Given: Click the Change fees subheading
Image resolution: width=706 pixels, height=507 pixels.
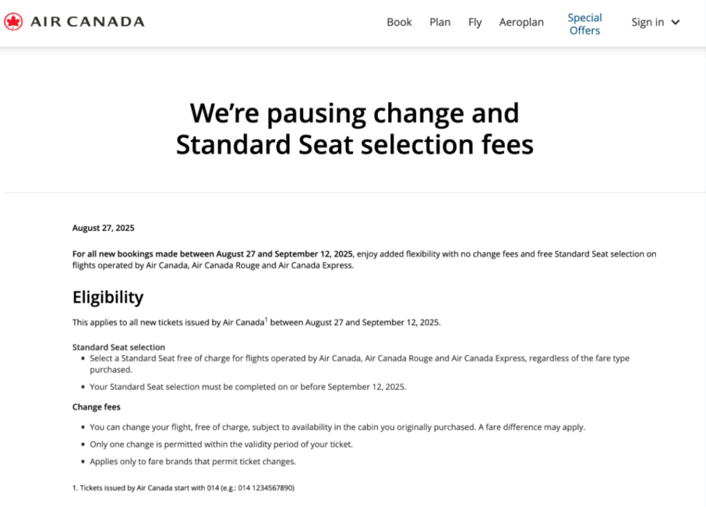Looking at the screenshot, I should [97, 407].
